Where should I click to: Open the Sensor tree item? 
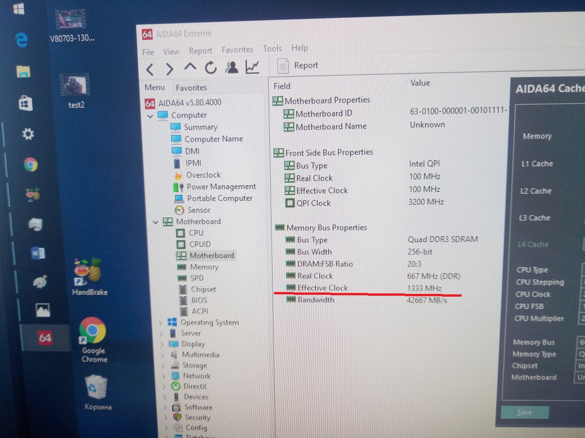pyautogui.click(x=192, y=210)
